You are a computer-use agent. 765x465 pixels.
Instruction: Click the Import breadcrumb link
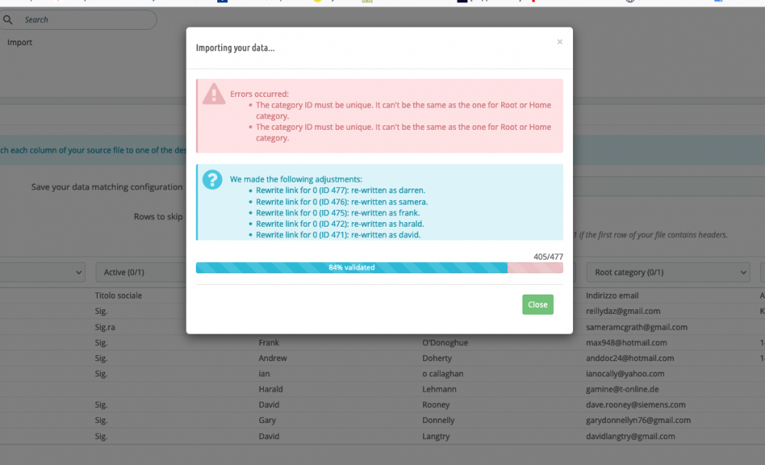pos(20,42)
